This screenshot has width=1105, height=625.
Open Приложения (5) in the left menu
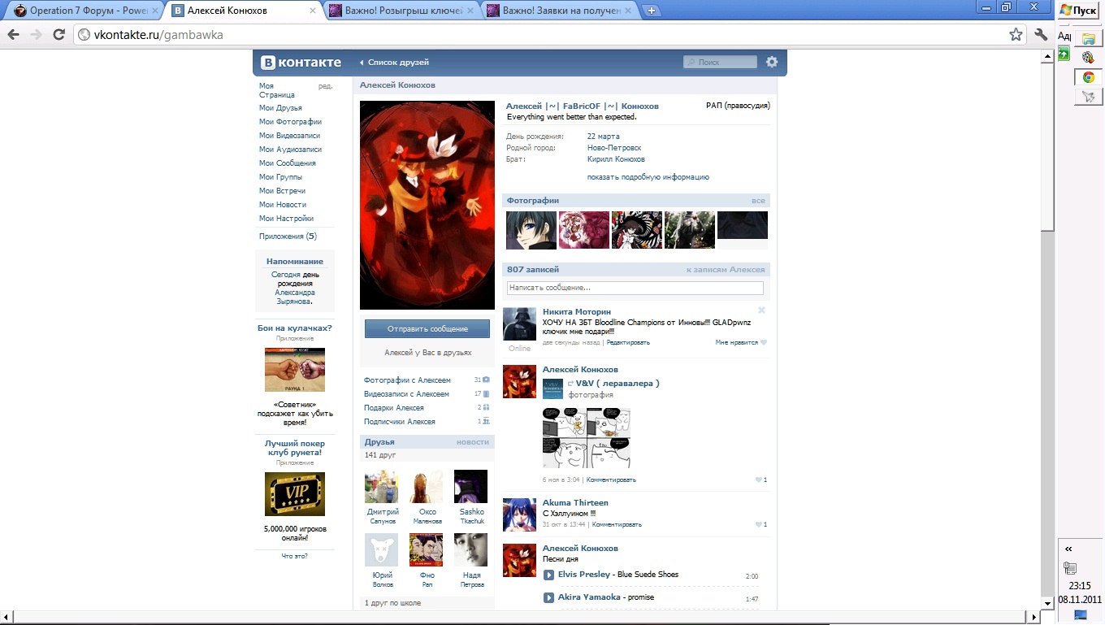(288, 237)
